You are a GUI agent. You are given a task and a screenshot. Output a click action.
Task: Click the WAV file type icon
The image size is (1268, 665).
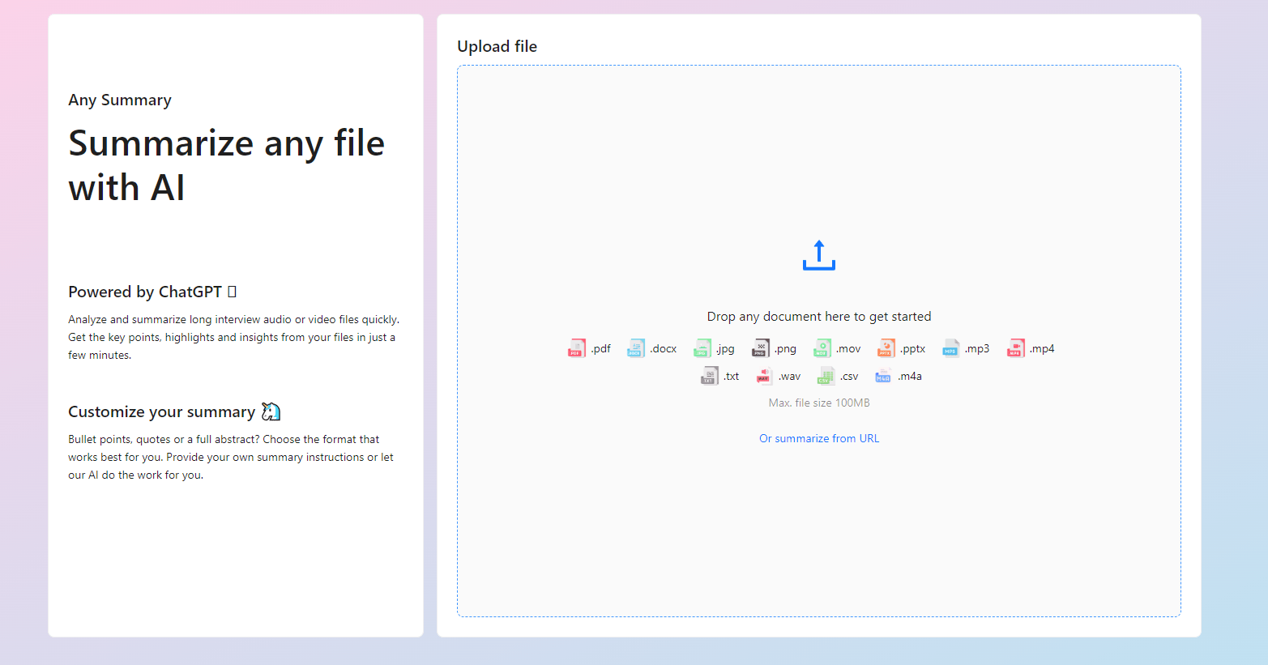[763, 376]
